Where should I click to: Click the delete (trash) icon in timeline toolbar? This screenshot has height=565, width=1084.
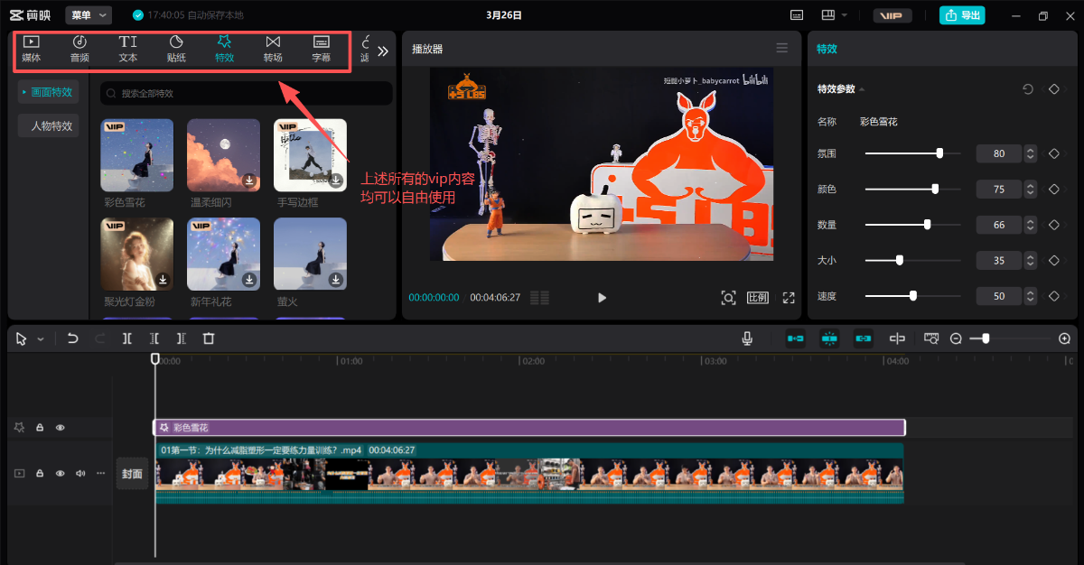(209, 338)
